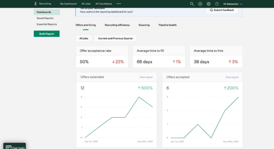This screenshot has height=149, width=274.
Task: Click the Submit feedback button
Action: click(x=222, y=10)
